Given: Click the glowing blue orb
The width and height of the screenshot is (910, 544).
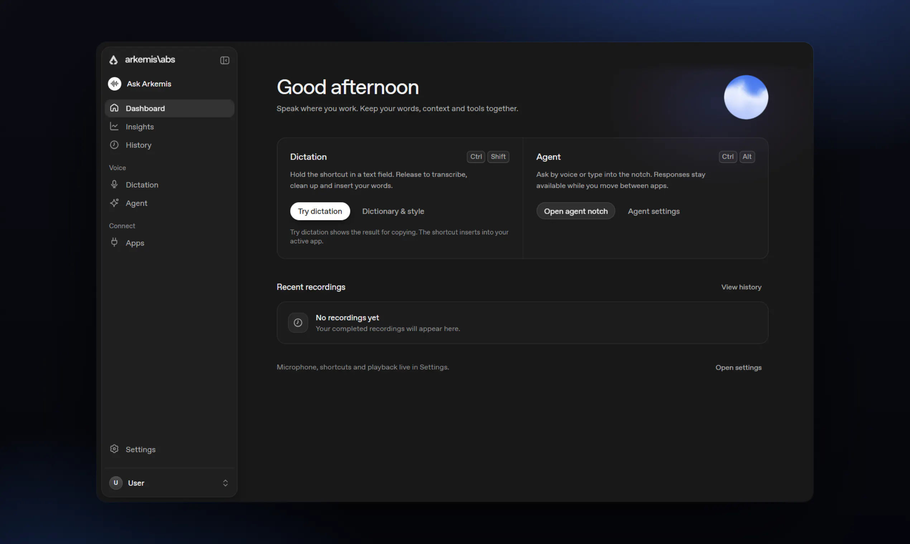Looking at the screenshot, I should 746,97.
